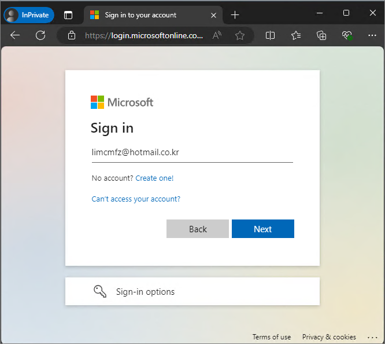Open Read aloud icon in address bar
Image resolution: width=385 pixels, height=344 pixels.
(217, 35)
